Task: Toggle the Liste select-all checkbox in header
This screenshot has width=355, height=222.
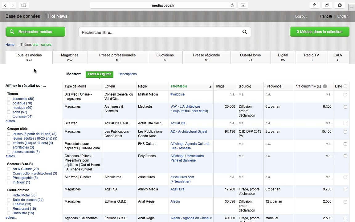Action: [345, 86]
